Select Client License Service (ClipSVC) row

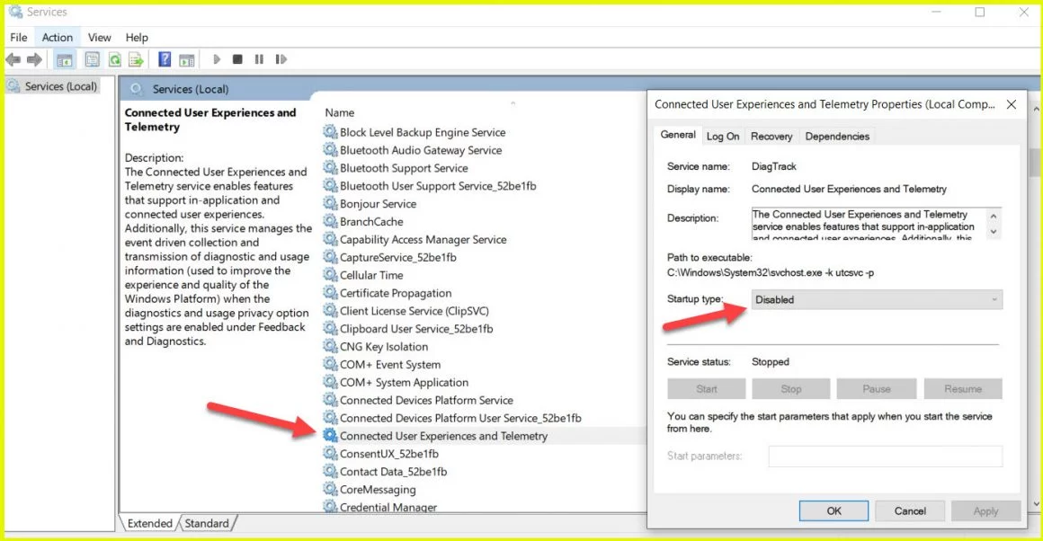[406, 310]
